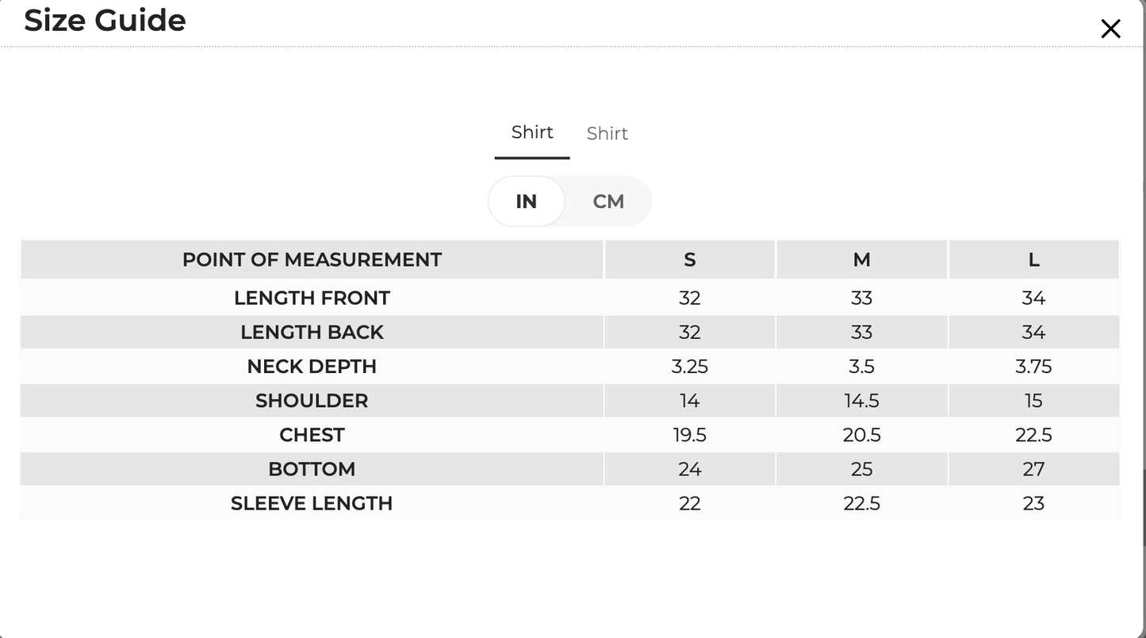Screen dimensions: 1146x638
Task: Click the Point of Measurement header
Action: [x=312, y=259]
